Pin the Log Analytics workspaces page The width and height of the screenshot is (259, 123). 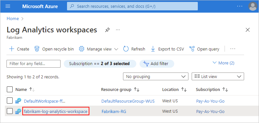(107, 30)
